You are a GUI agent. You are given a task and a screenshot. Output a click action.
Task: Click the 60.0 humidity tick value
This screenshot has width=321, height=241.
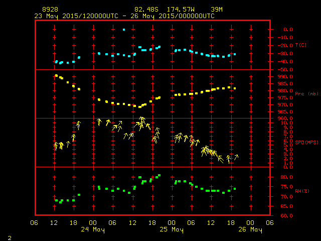(287, 216)
